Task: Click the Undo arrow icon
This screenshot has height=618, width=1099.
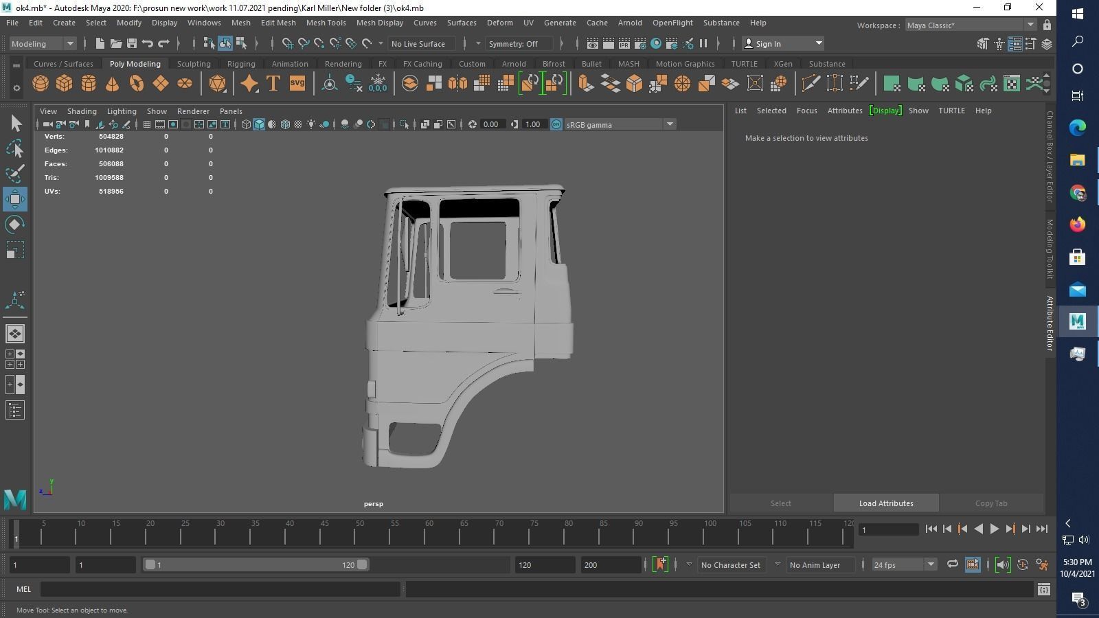Action: point(148,43)
